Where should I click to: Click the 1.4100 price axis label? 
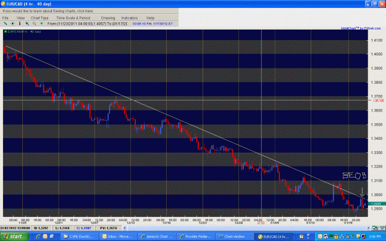377,40
